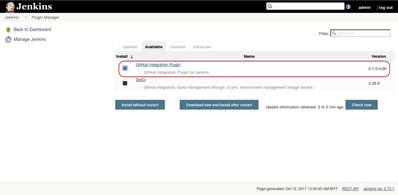Screen dimensions: 398x195
Task: Click Install without restart button
Action: coord(140,105)
